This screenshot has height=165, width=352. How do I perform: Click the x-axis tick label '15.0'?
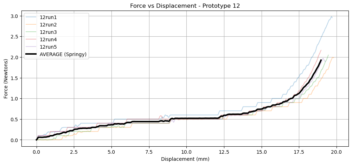click(x=261, y=152)
